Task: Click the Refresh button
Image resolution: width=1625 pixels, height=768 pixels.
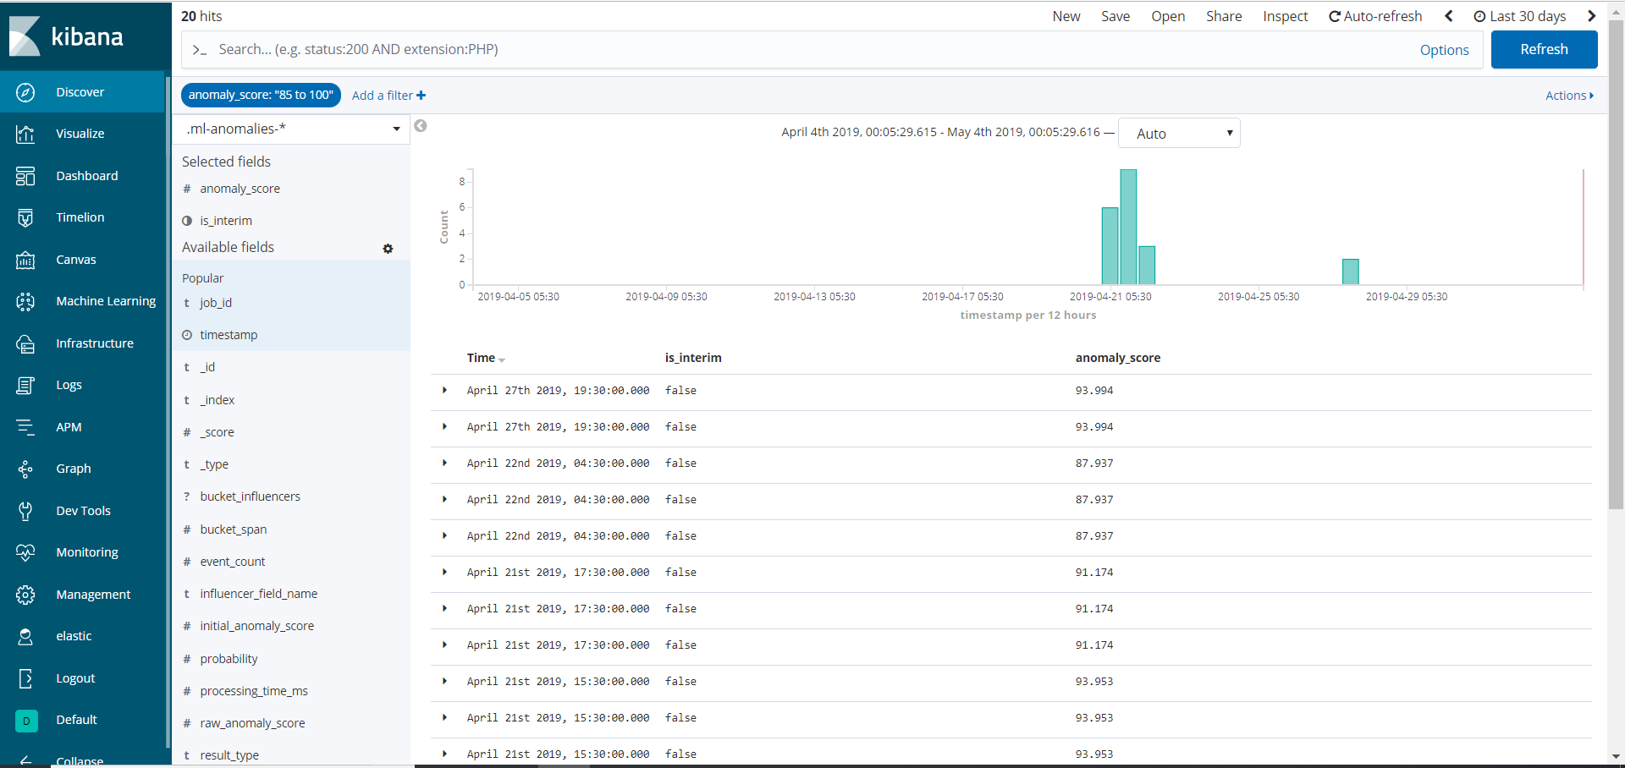Action: (x=1544, y=49)
